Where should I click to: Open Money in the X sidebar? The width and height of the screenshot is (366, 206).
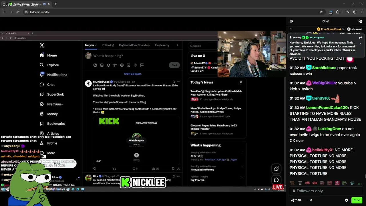pos(49,114)
